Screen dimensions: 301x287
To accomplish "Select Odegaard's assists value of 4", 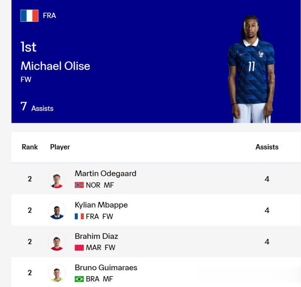I will [x=267, y=179].
